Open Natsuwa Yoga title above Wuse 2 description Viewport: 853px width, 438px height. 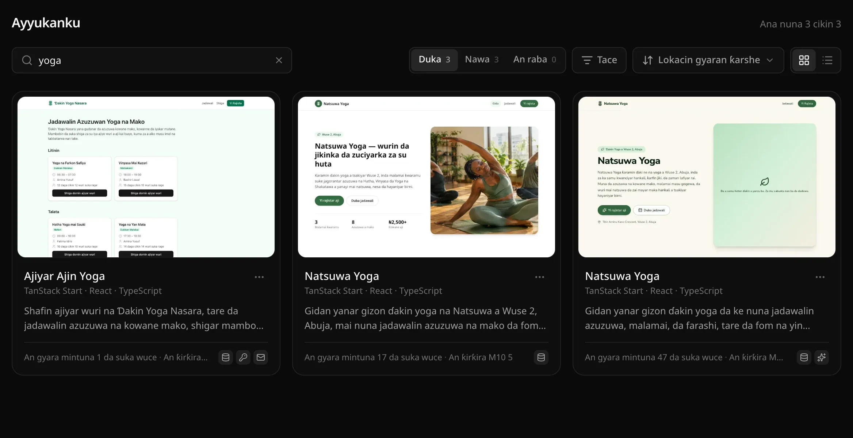[x=342, y=276]
